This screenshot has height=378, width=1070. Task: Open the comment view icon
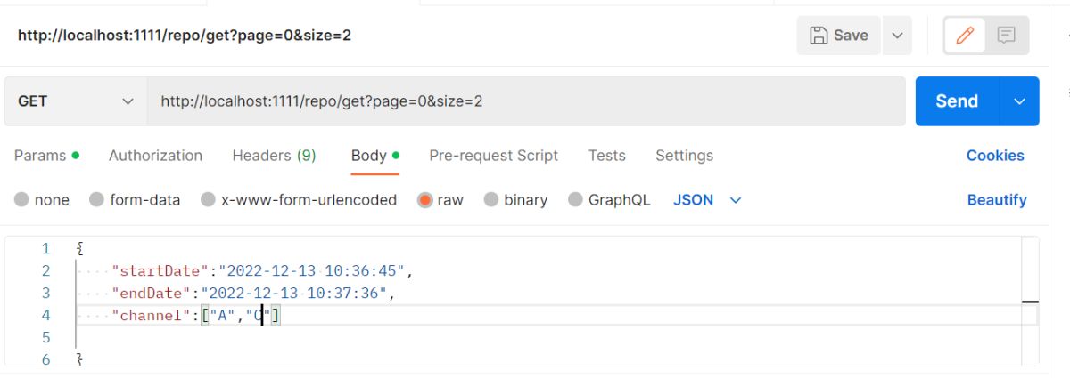[x=1007, y=36]
